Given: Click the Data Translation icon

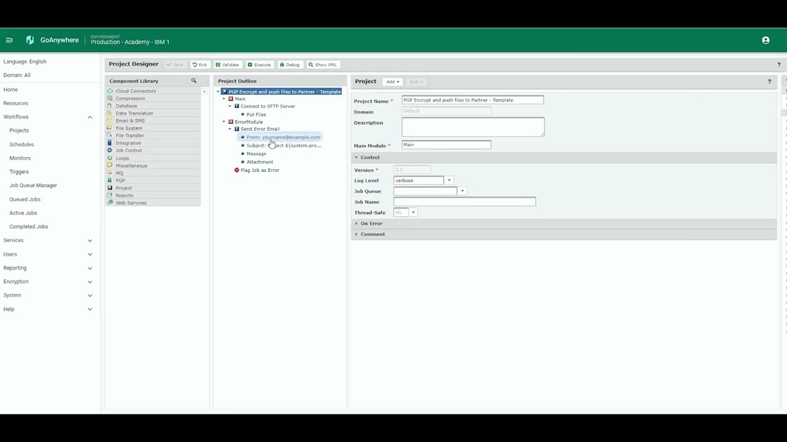Looking at the screenshot, I should [x=110, y=113].
